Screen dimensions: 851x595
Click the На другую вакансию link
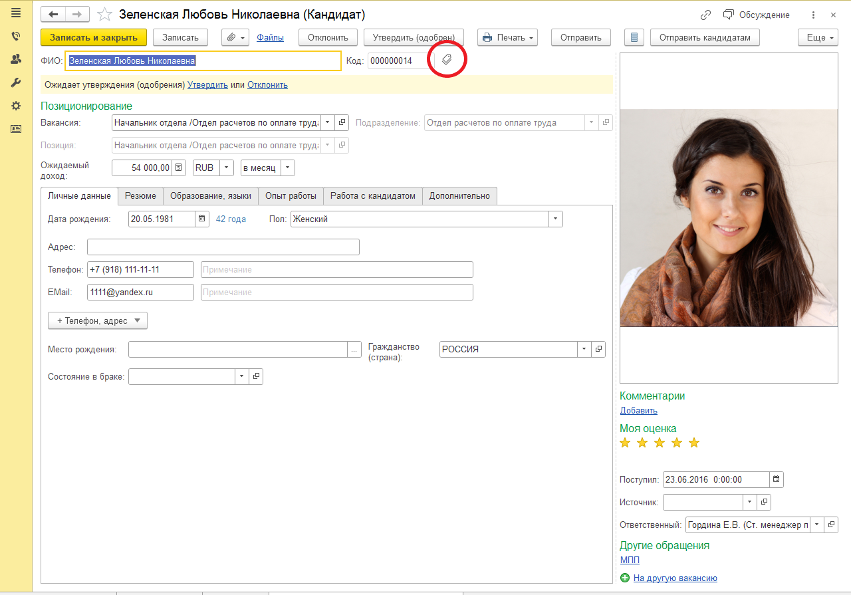pyautogui.click(x=675, y=578)
